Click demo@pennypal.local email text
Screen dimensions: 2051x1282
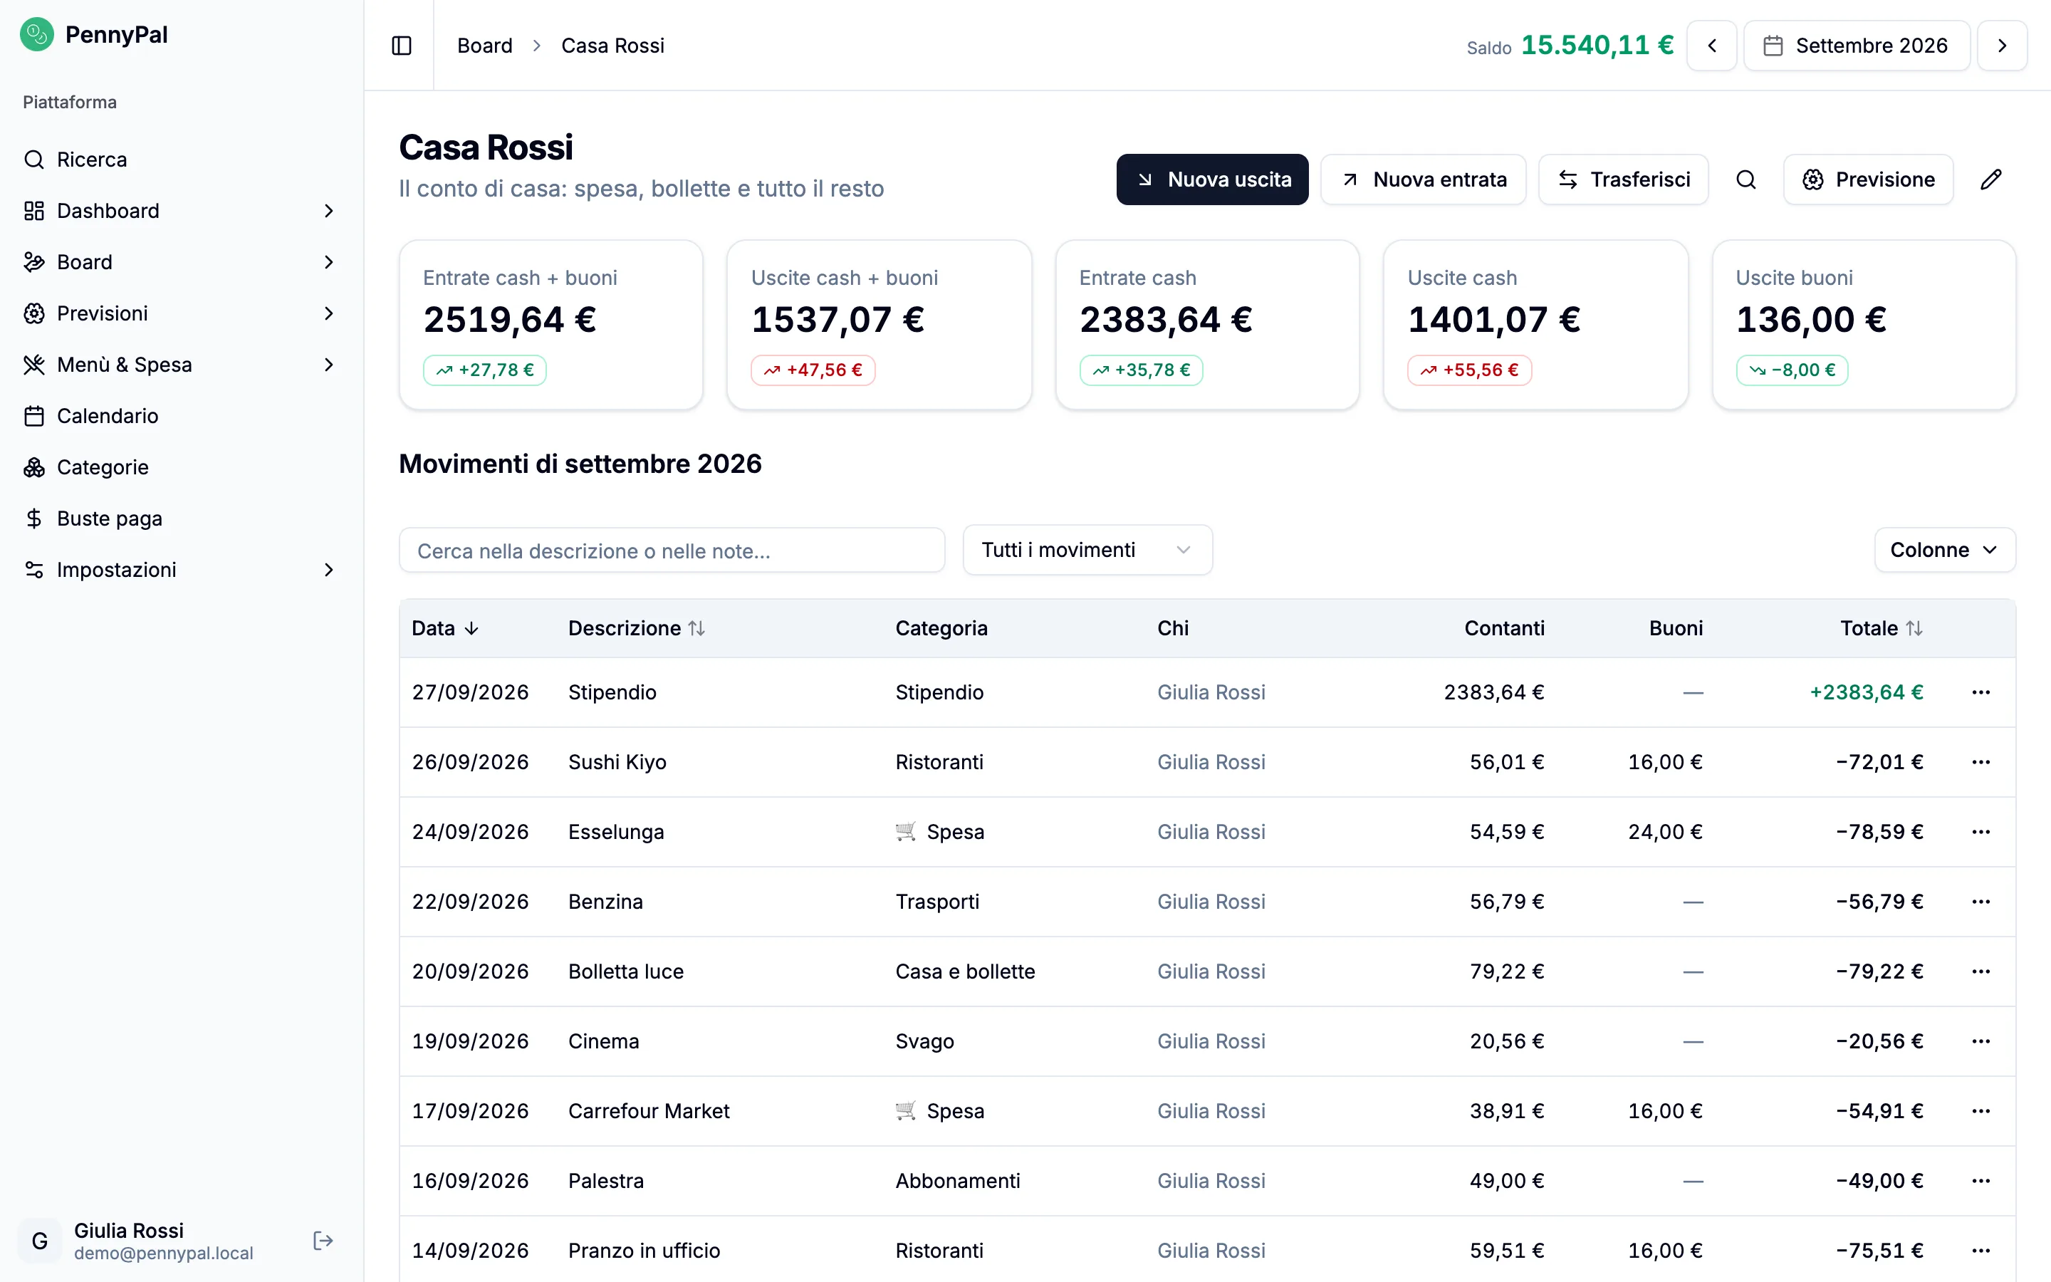(x=164, y=1254)
